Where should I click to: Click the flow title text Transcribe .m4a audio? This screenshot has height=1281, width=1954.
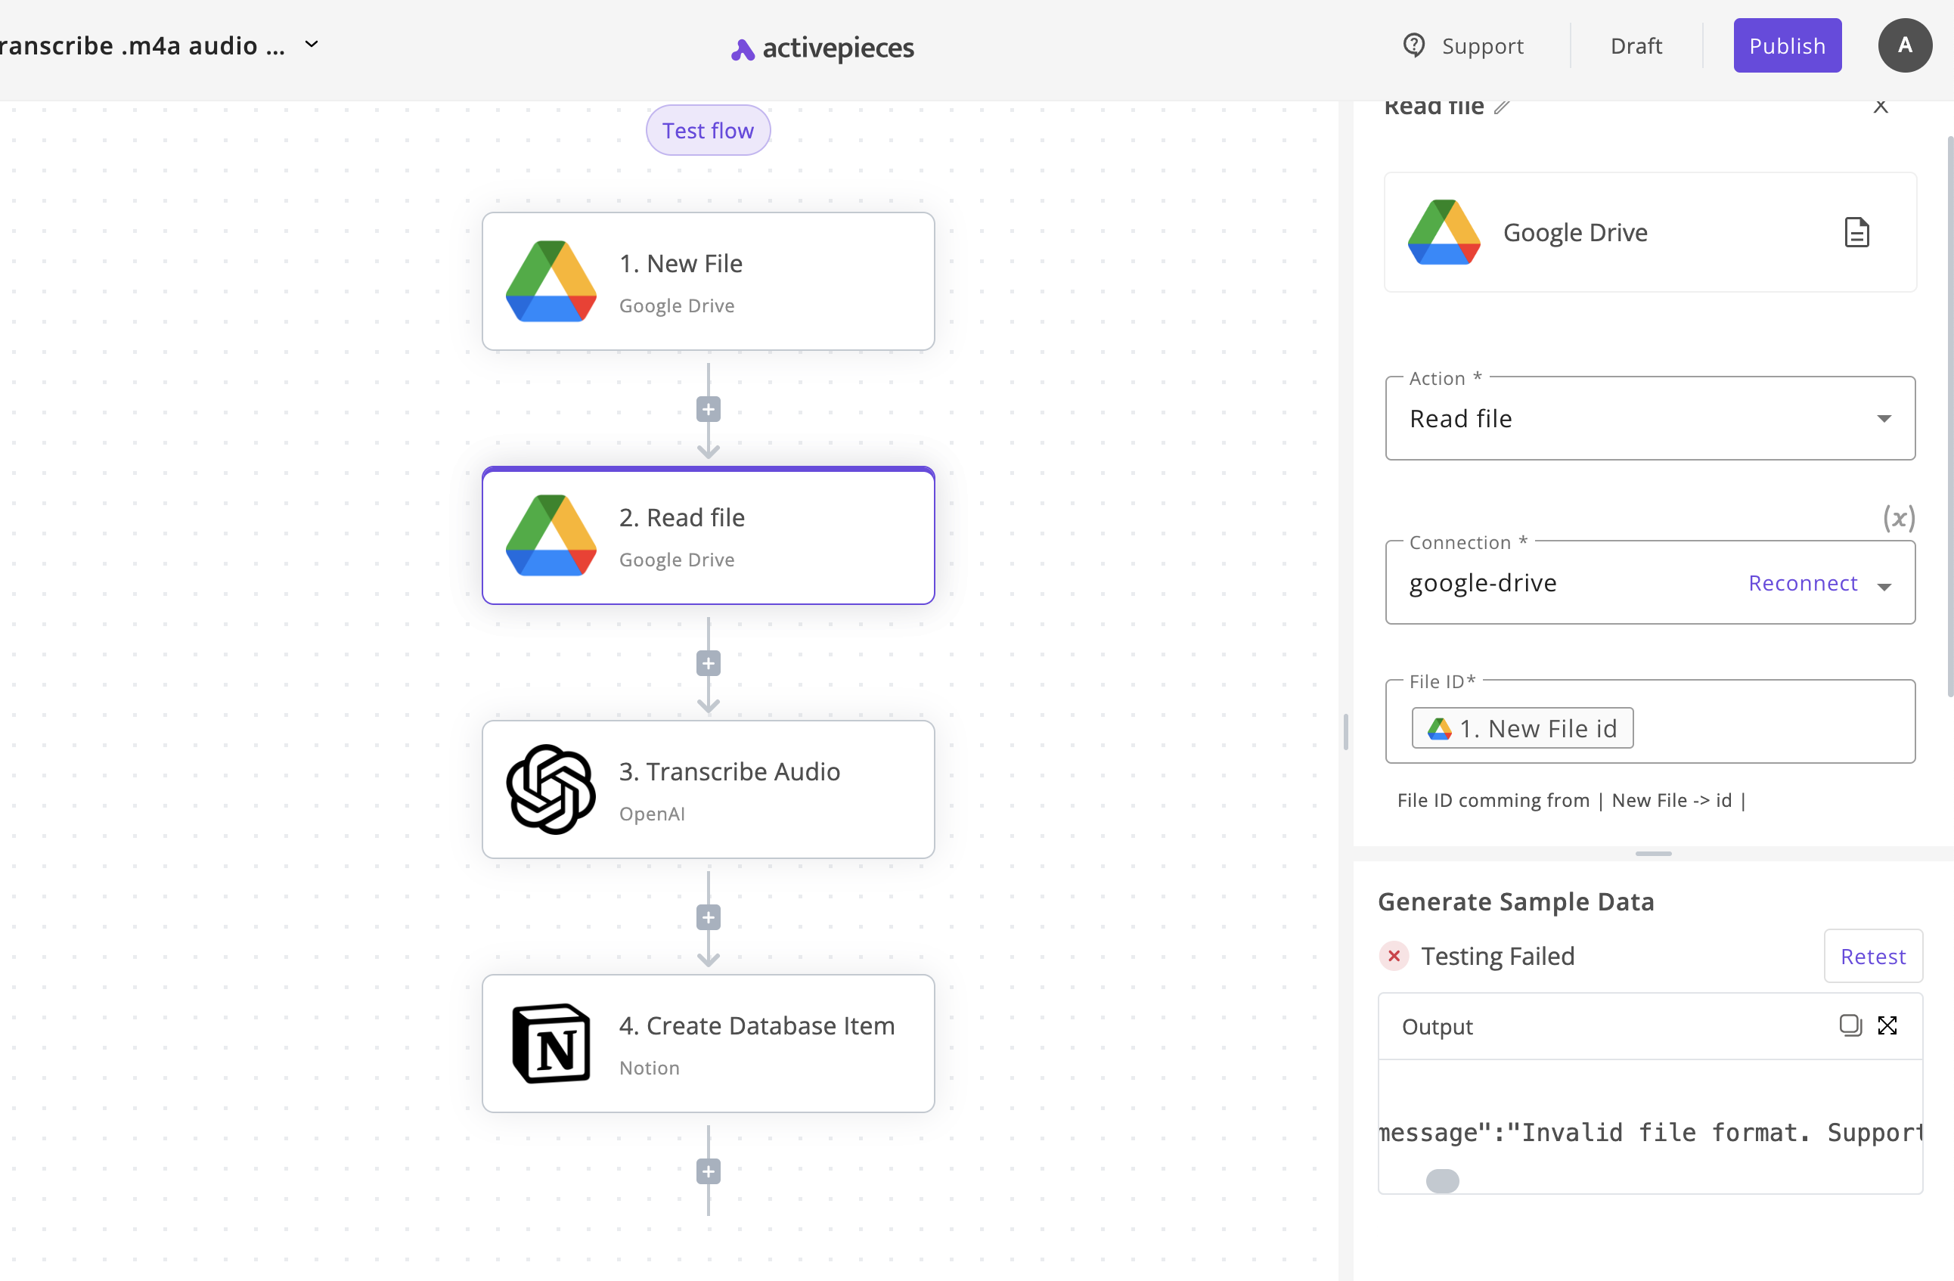tap(142, 45)
